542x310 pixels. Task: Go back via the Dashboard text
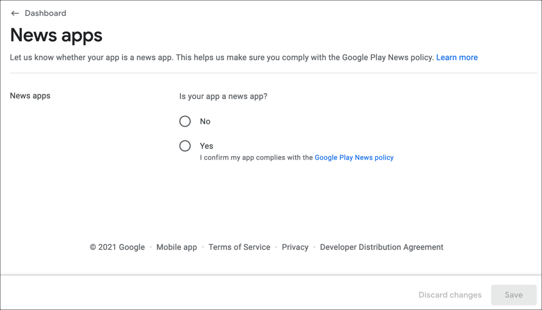(45, 13)
